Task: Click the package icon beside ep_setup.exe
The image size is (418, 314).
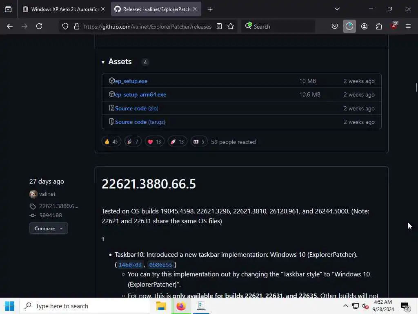Action: pos(112,81)
